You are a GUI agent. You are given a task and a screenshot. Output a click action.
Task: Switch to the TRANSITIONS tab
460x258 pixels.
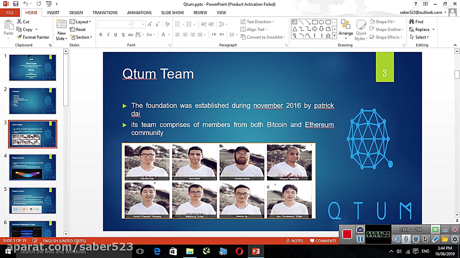[105, 13]
